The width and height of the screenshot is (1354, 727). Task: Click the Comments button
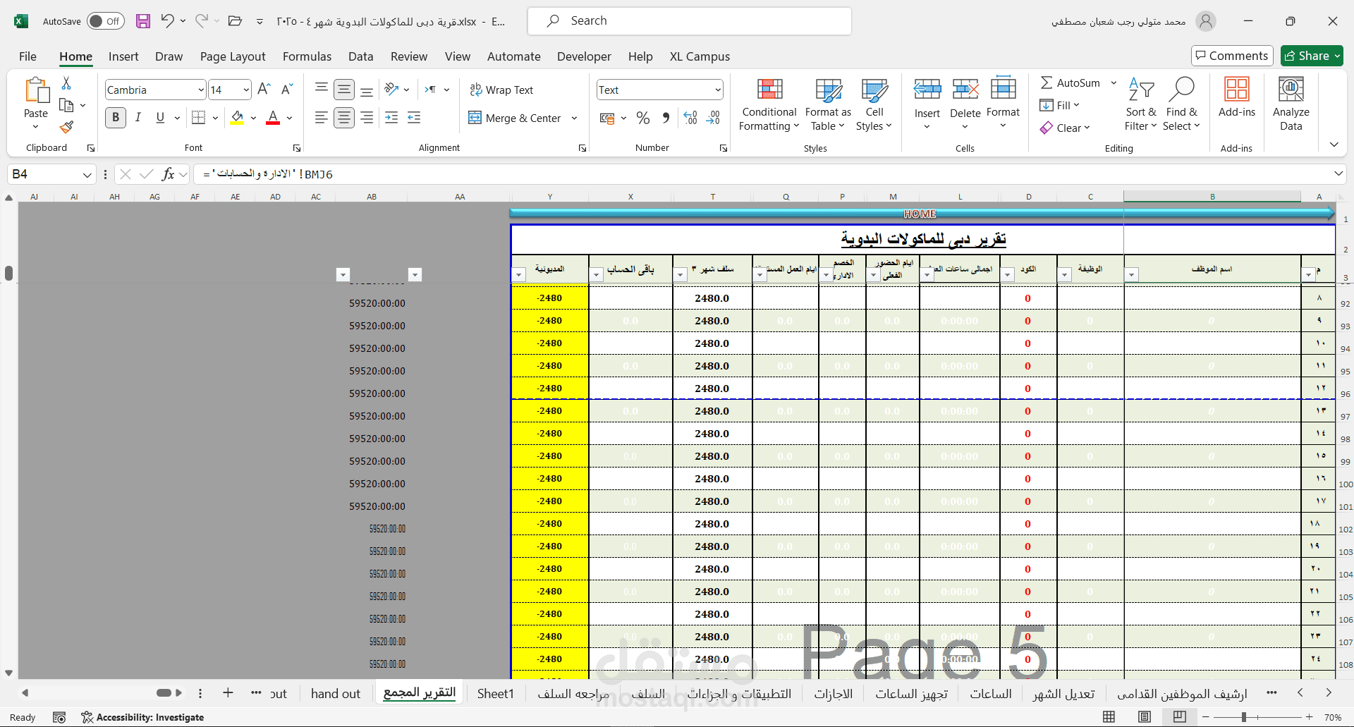tap(1231, 56)
